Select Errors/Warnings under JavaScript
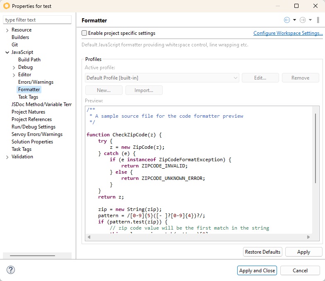Screen dimensions: 325x281 tap(36, 82)
